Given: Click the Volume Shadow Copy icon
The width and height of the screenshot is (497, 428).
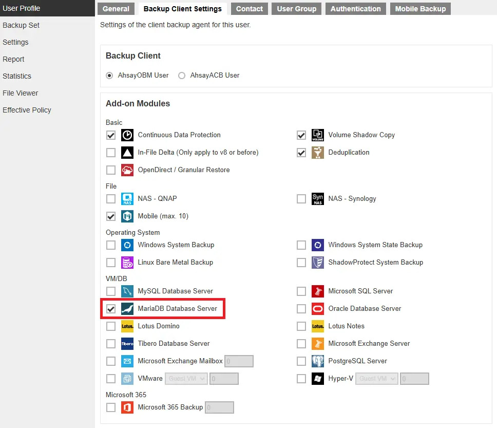Looking at the screenshot, I should pos(318,135).
